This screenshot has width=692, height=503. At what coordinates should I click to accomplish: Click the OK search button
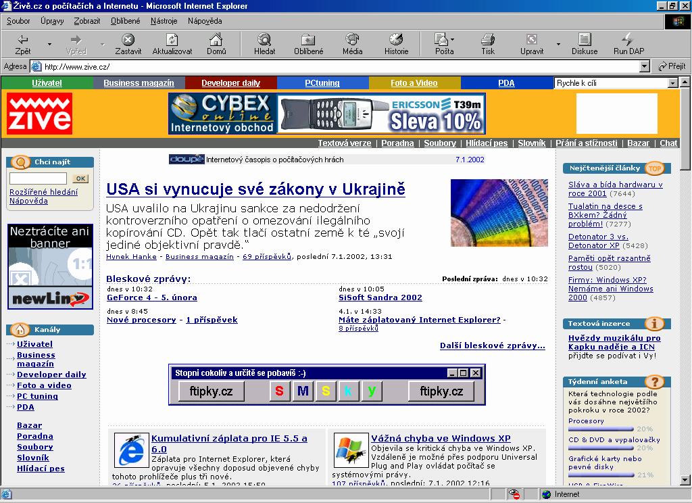click(80, 178)
